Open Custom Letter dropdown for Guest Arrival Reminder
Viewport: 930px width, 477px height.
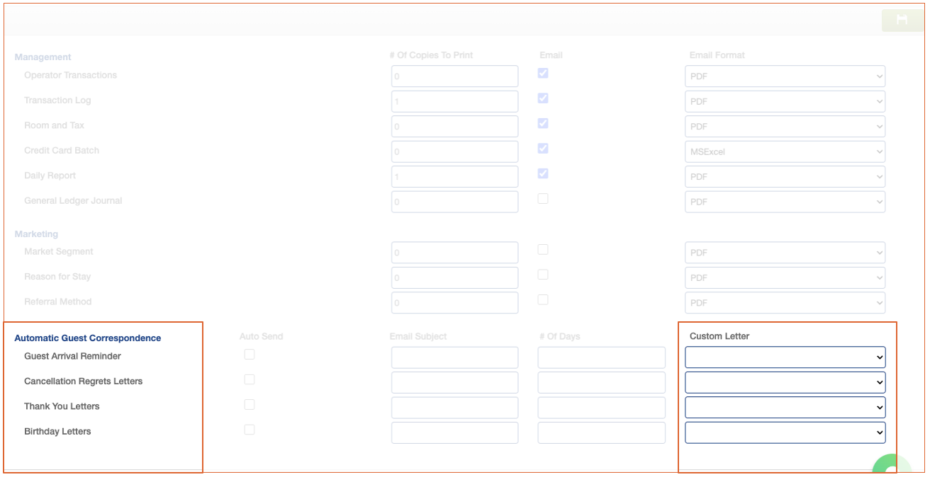click(785, 357)
